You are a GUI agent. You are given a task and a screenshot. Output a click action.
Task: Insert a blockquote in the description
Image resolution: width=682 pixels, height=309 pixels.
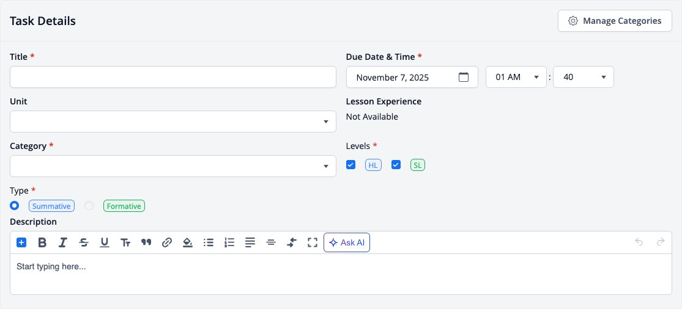tap(146, 242)
